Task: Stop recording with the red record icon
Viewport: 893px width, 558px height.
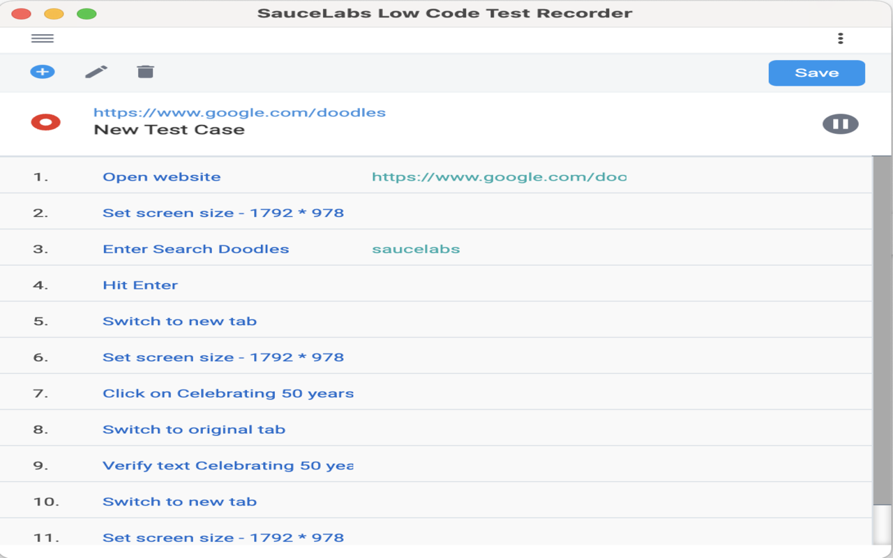Action: pyautogui.click(x=46, y=123)
